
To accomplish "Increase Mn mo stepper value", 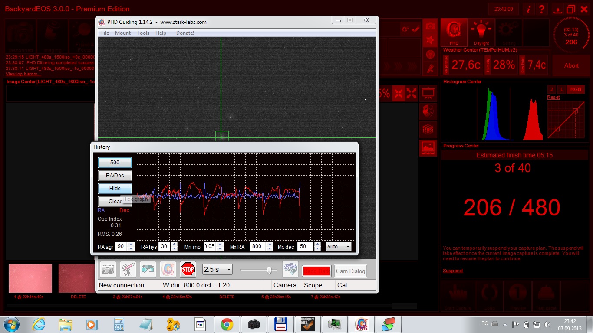I will click(x=219, y=244).
